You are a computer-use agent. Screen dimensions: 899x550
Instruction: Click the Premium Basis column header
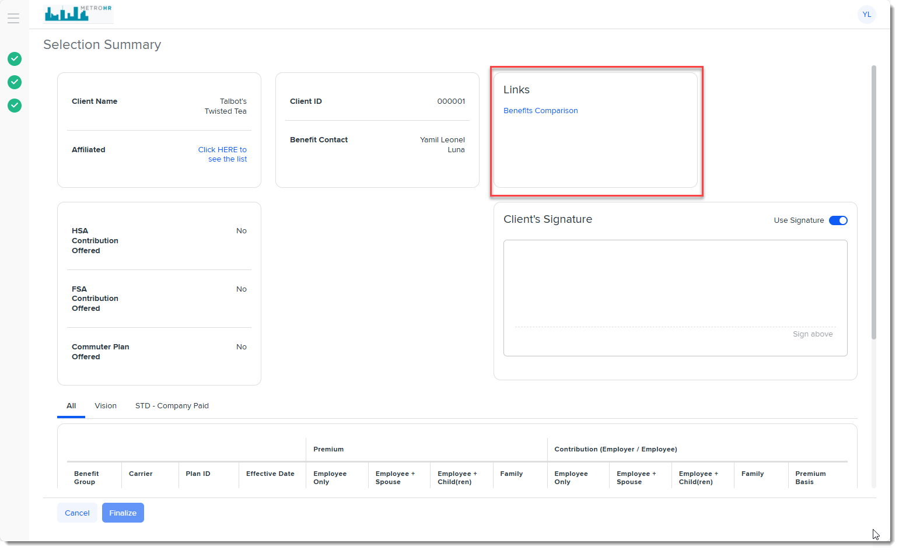810,478
